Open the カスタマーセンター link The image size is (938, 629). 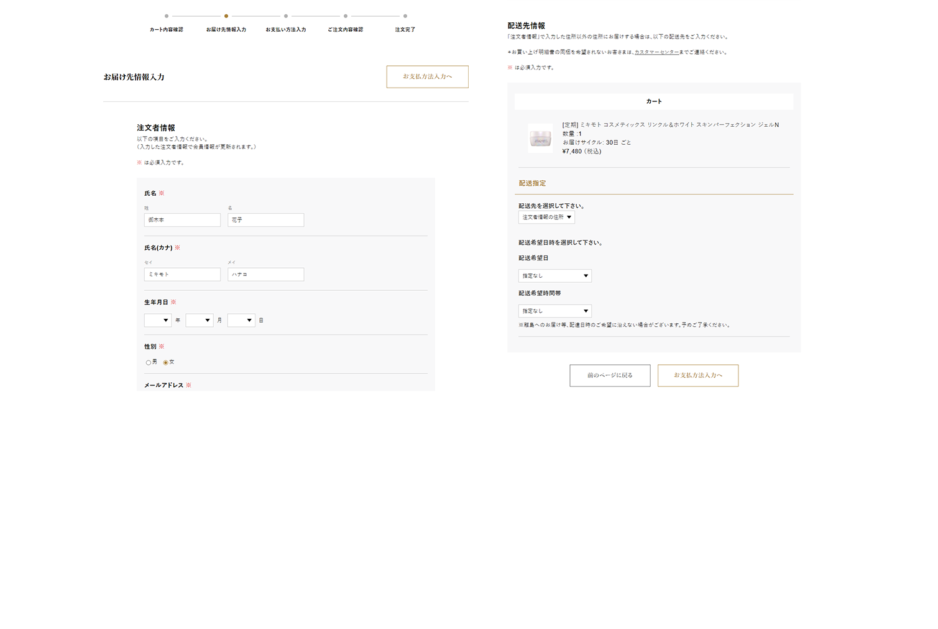[x=656, y=52]
